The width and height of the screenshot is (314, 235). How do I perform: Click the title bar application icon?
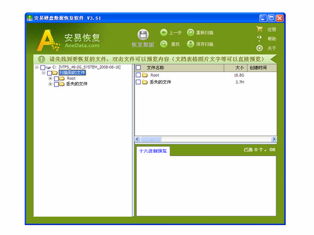(x=30, y=18)
